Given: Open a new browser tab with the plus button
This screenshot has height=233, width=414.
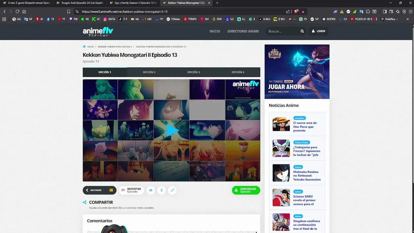Looking at the screenshot, I should tap(217, 3).
